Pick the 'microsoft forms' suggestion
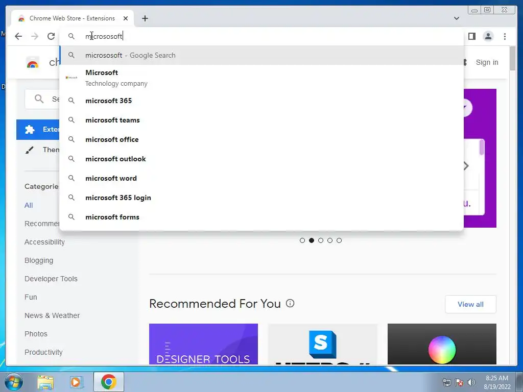Image resolution: width=523 pixels, height=392 pixels. tap(261, 217)
